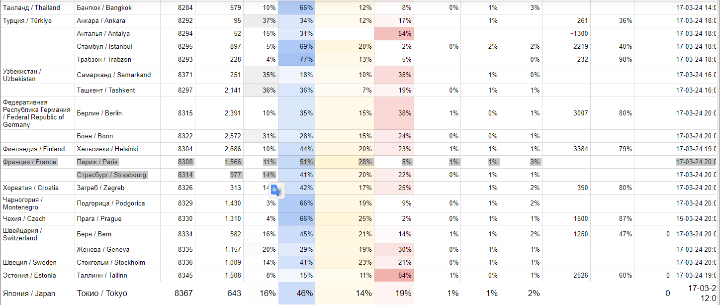Select the 98% cell in Trabzon row
Viewport: 720px width, 305px height.
(613, 60)
